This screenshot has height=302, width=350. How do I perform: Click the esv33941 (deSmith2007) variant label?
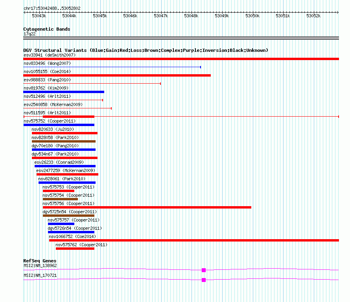click(x=50, y=55)
